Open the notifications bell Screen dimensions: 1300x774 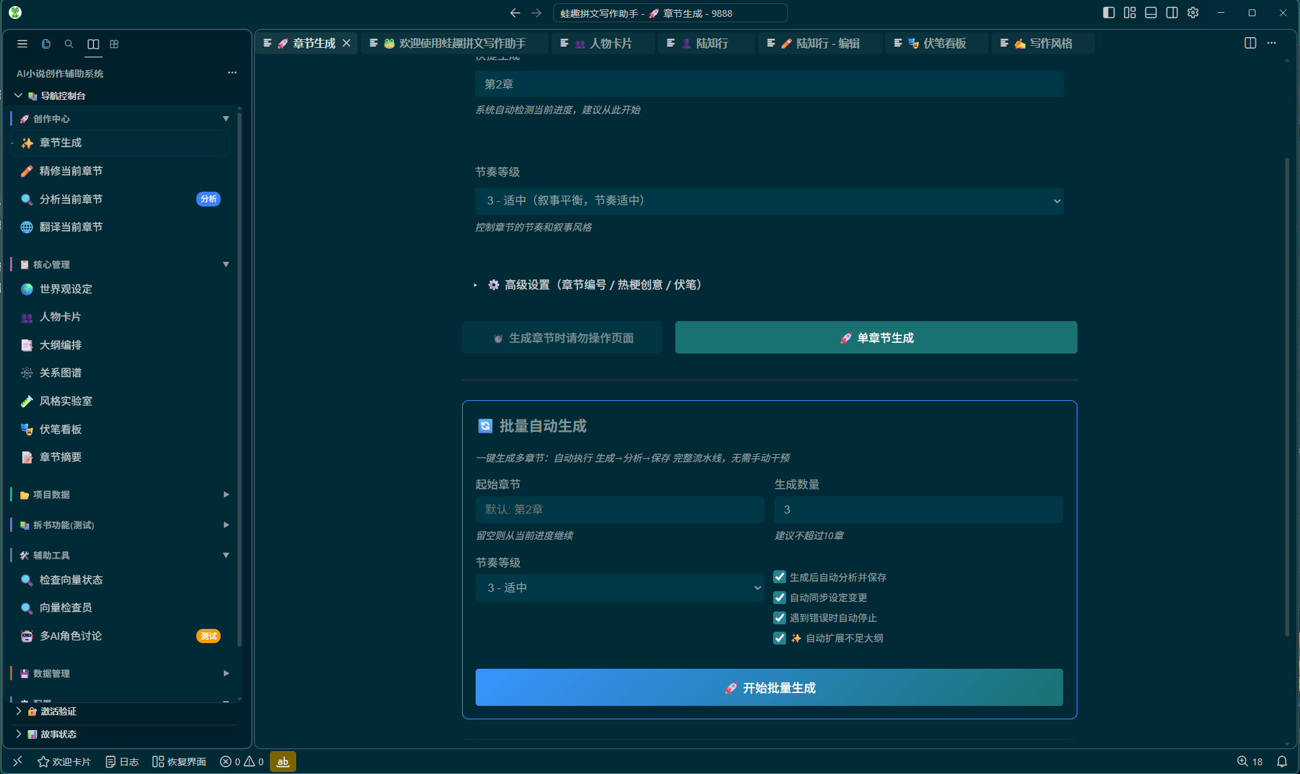point(1282,761)
